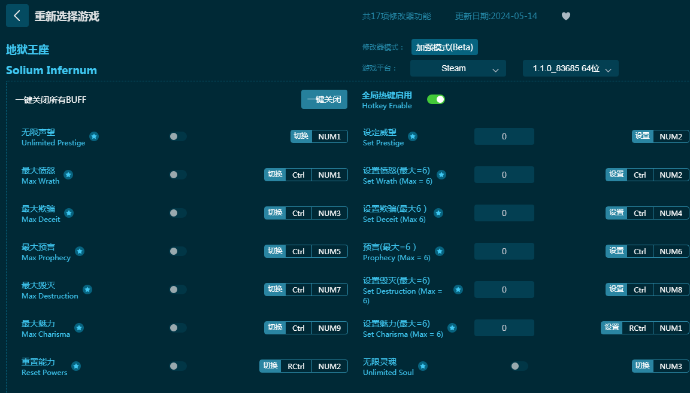Click star icon next to Max Destruction
Screen dimensions: 690x393
click(x=87, y=290)
